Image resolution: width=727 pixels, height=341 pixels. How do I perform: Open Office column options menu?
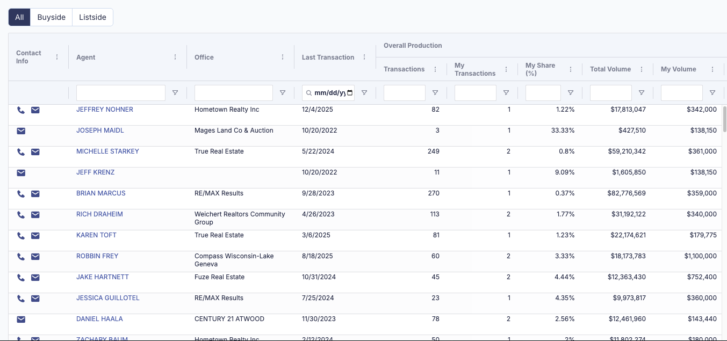click(x=283, y=57)
